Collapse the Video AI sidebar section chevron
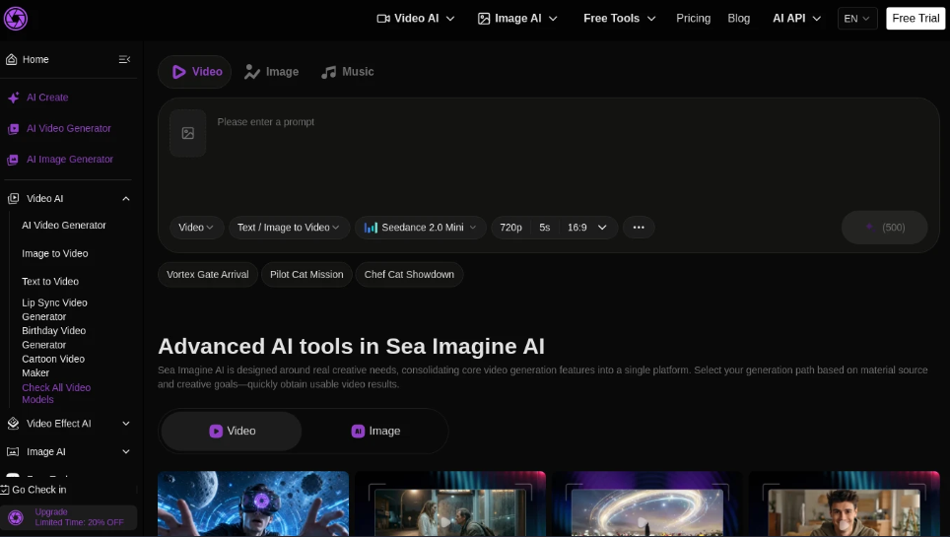Image resolution: width=950 pixels, height=537 pixels. (x=126, y=199)
